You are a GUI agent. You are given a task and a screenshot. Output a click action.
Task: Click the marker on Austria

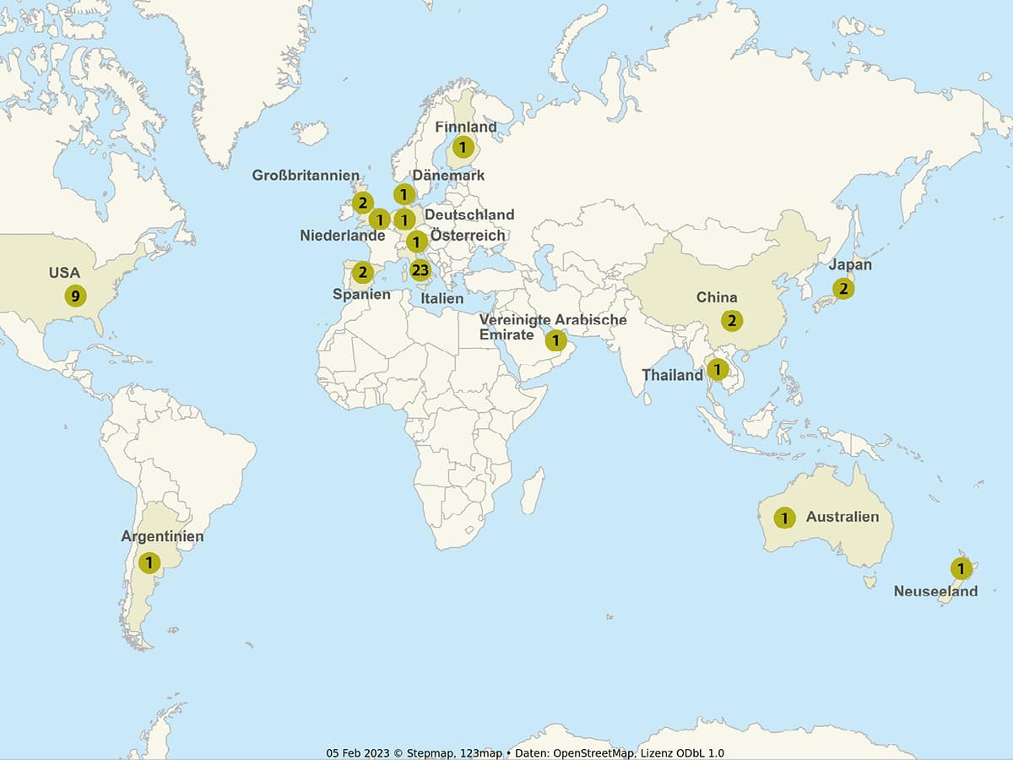[x=416, y=242]
